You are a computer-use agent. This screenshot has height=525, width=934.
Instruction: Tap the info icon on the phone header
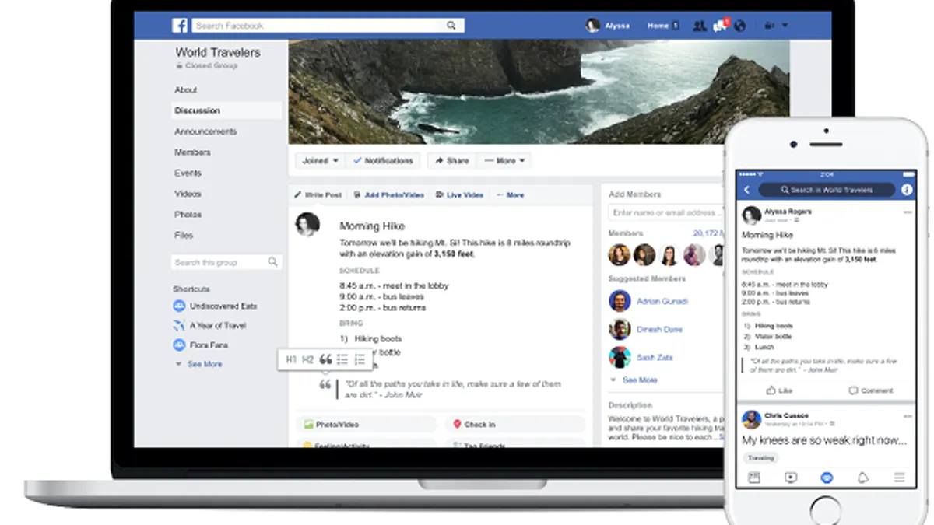click(x=907, y=190)
